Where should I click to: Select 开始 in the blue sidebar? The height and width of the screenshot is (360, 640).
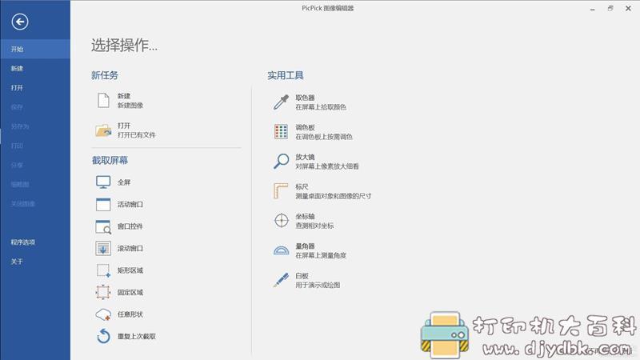[x=35, y=49]
